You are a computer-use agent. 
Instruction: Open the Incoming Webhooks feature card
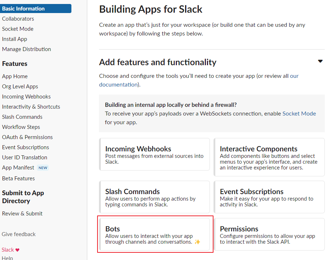(154, 154)
